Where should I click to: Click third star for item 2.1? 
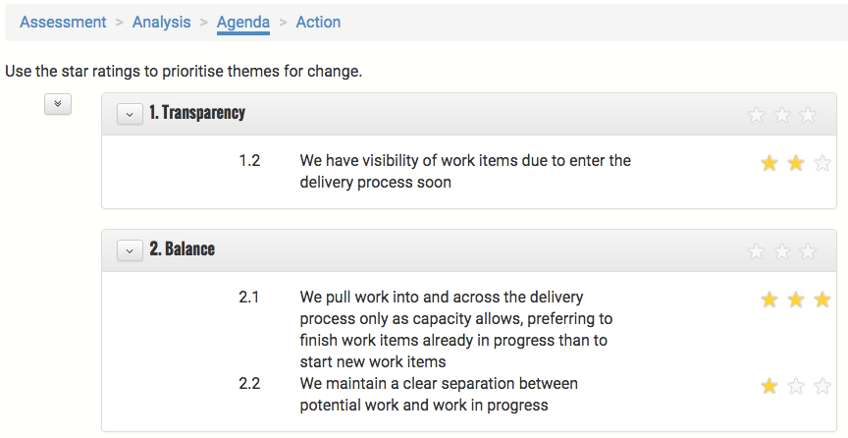pos(822,300)
